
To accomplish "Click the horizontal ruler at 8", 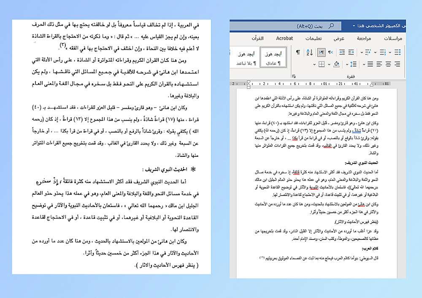I will coord(310,84).
